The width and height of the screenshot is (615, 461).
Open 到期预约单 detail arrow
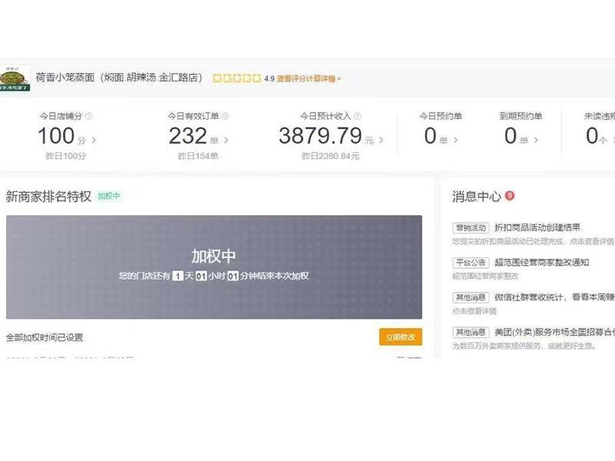pyautogui.click(x=536, y=140)
